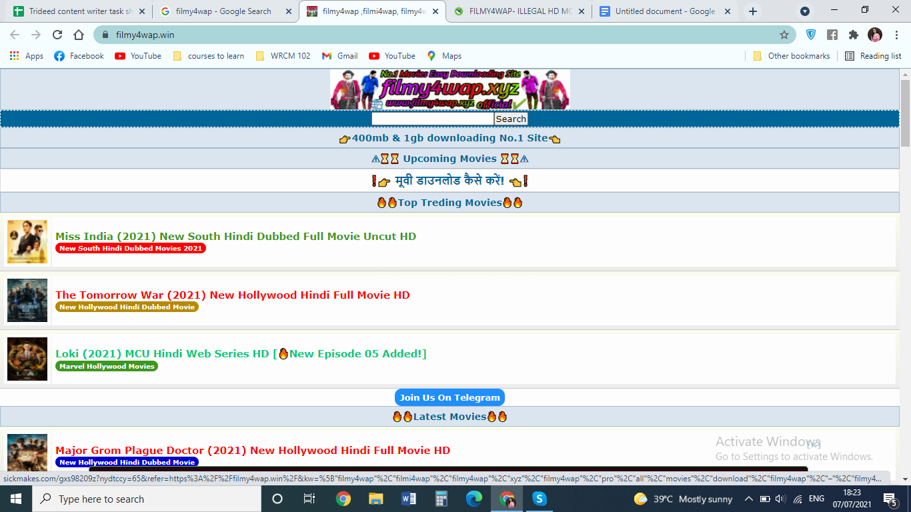
Task: Open Miss India (2021) movie link
Action: [235, 236]
